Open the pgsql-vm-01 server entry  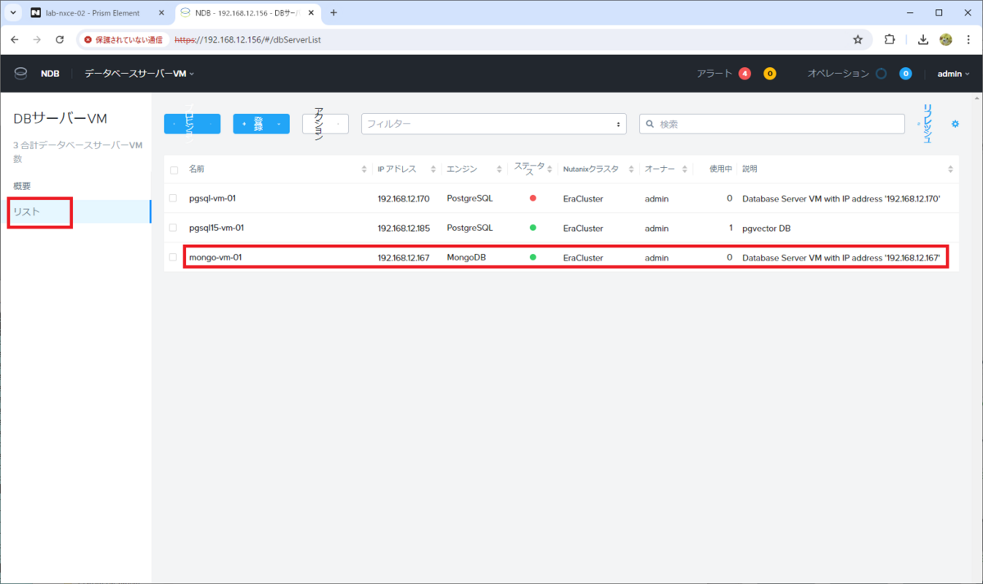[212, 198]
